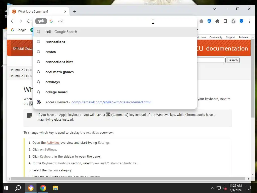
Task: Click the 'Official Docu' orange header banner link
Action: (x=23, y=49)
